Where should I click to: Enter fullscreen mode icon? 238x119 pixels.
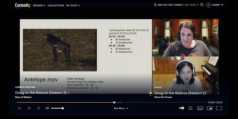click(x=219, y=108)
